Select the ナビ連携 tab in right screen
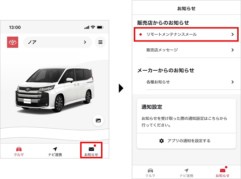The height and width of the screenshot is (179, 241). tap(187, 173)
